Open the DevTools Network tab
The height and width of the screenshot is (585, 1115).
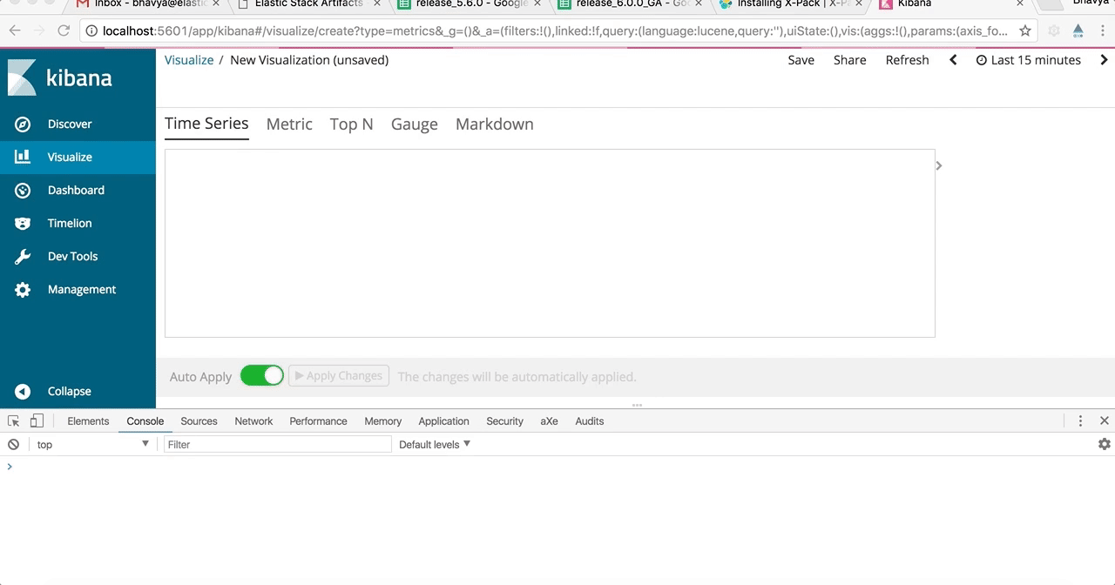(x=253, y=421)
